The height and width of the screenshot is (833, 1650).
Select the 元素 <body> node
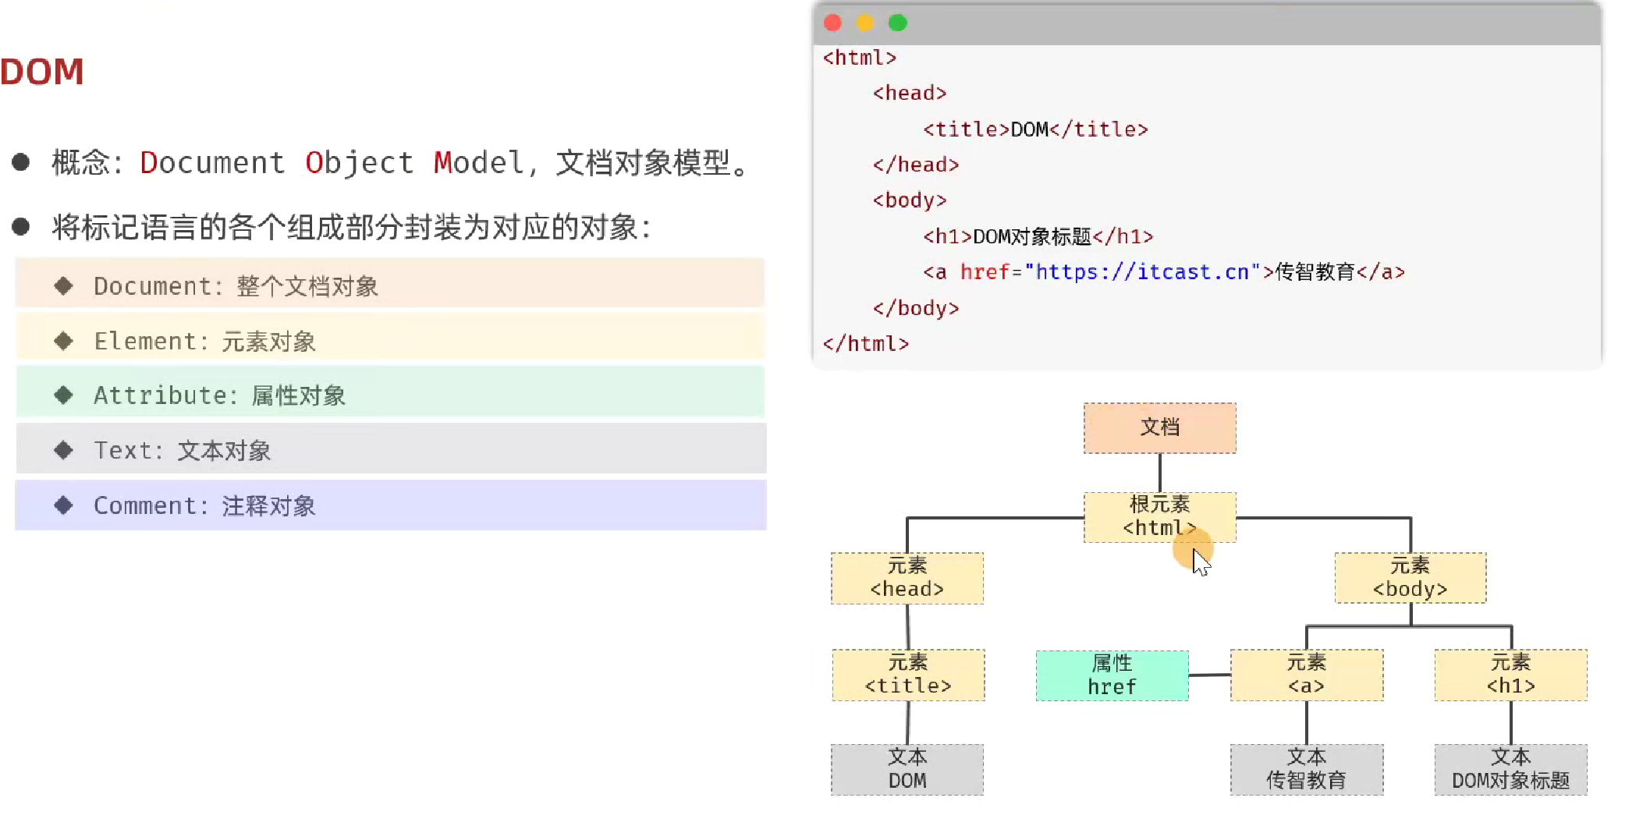point(1410,578)
